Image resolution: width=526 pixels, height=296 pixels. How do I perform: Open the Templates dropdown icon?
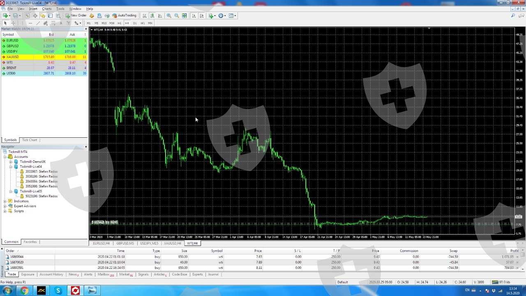click(232, 16)
